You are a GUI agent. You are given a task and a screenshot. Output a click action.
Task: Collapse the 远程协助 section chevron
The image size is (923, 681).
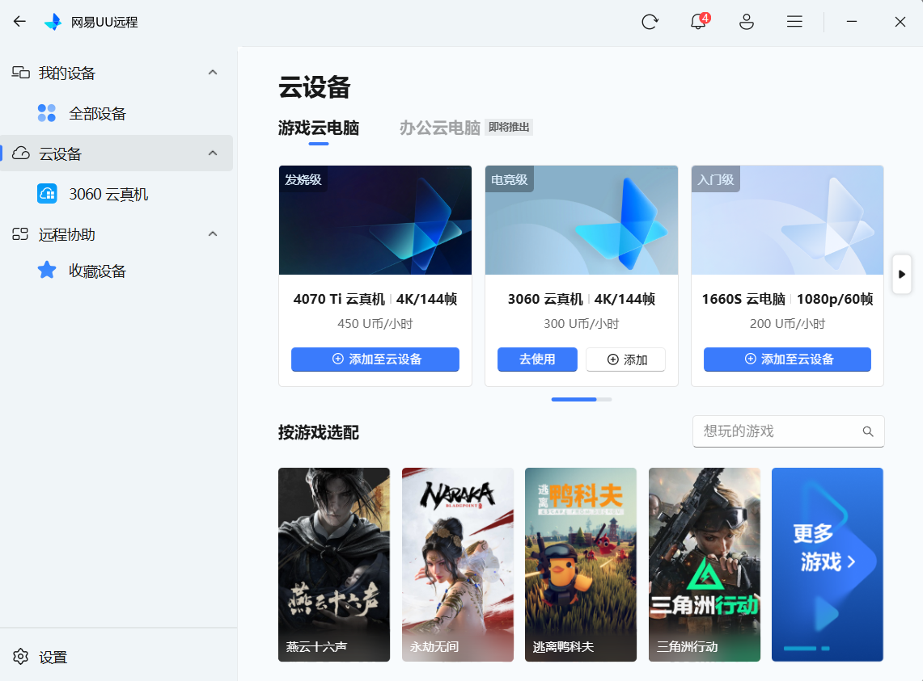coord(213,234)
